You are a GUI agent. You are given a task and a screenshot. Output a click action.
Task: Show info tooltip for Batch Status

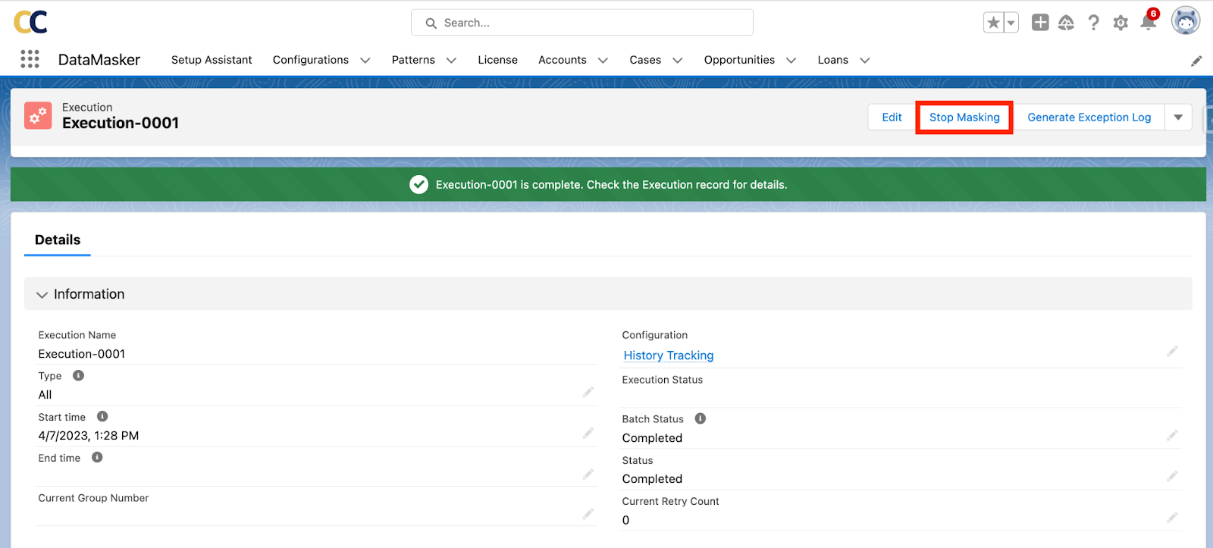pos(701,418)
